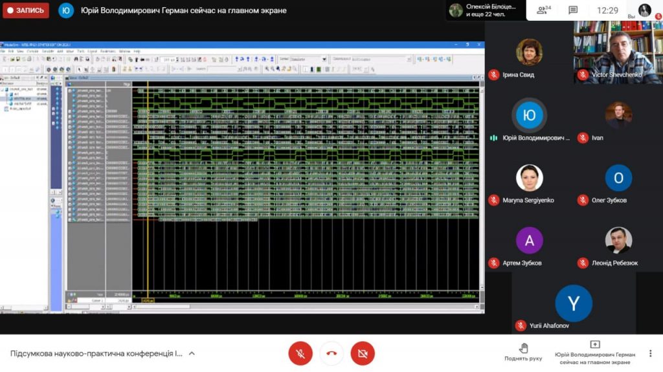Open the three-dot more options menu

coord(650,353)
